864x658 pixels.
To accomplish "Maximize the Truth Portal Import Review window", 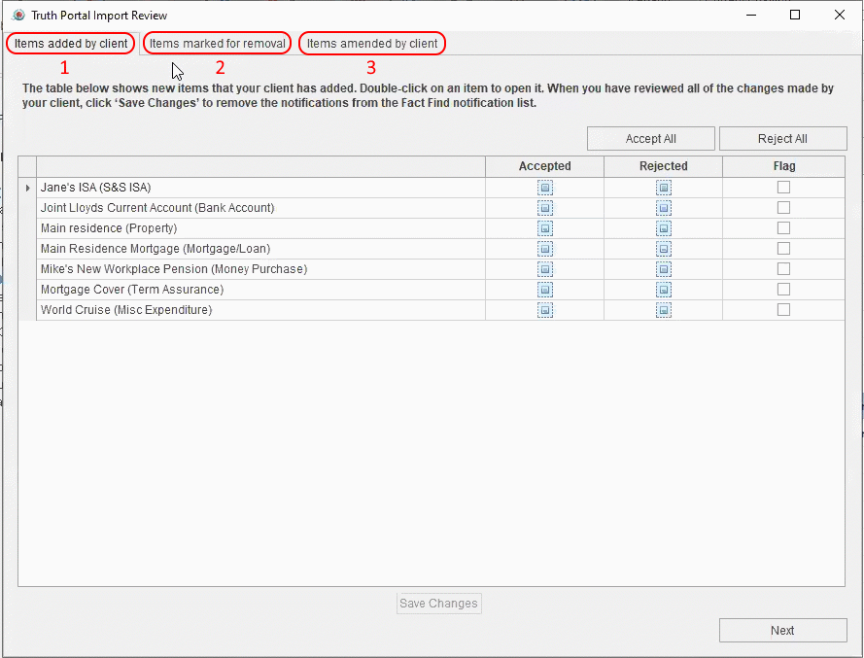I will (795, 15).
